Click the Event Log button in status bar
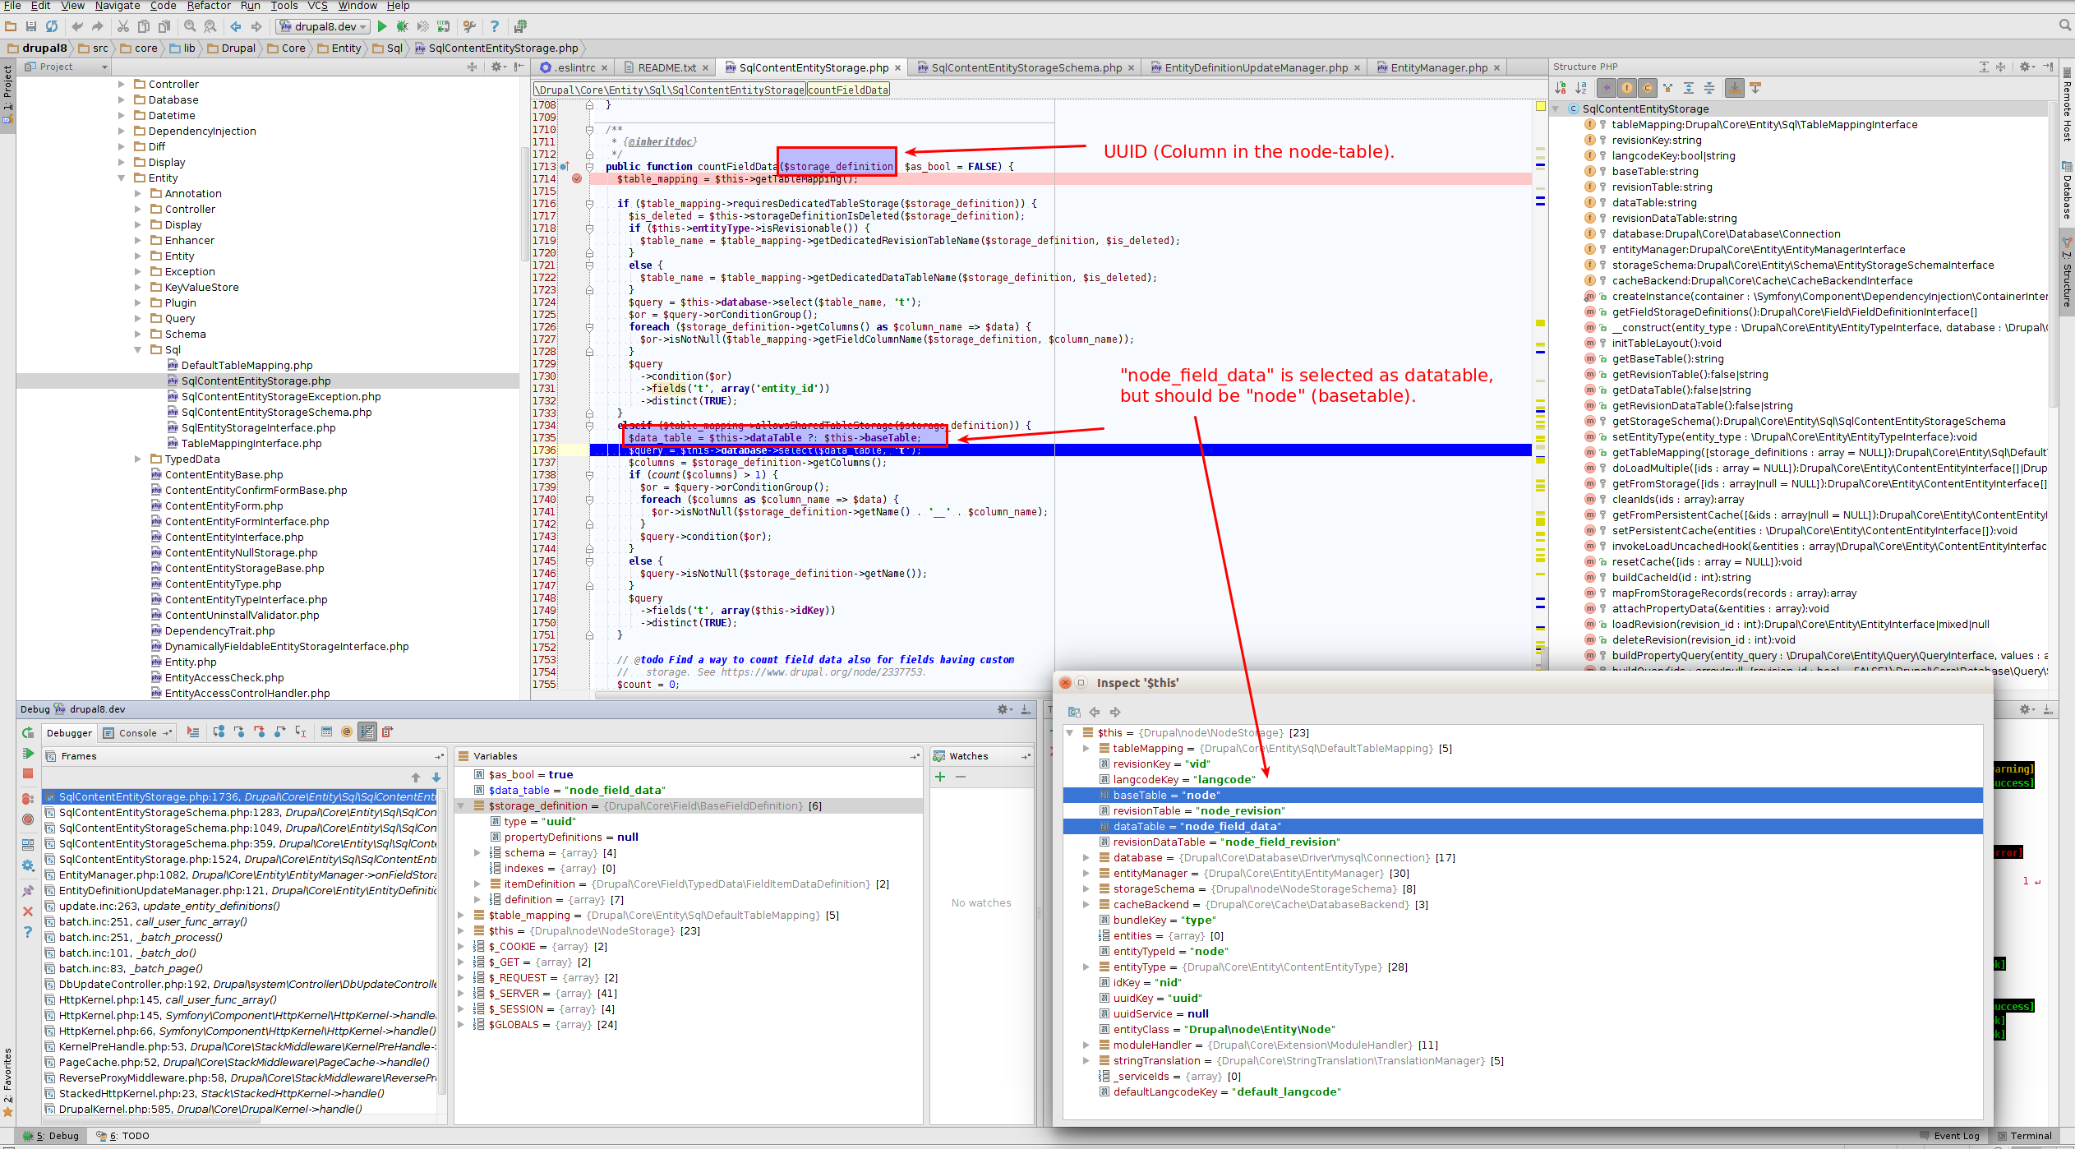 [1950, 1136]
